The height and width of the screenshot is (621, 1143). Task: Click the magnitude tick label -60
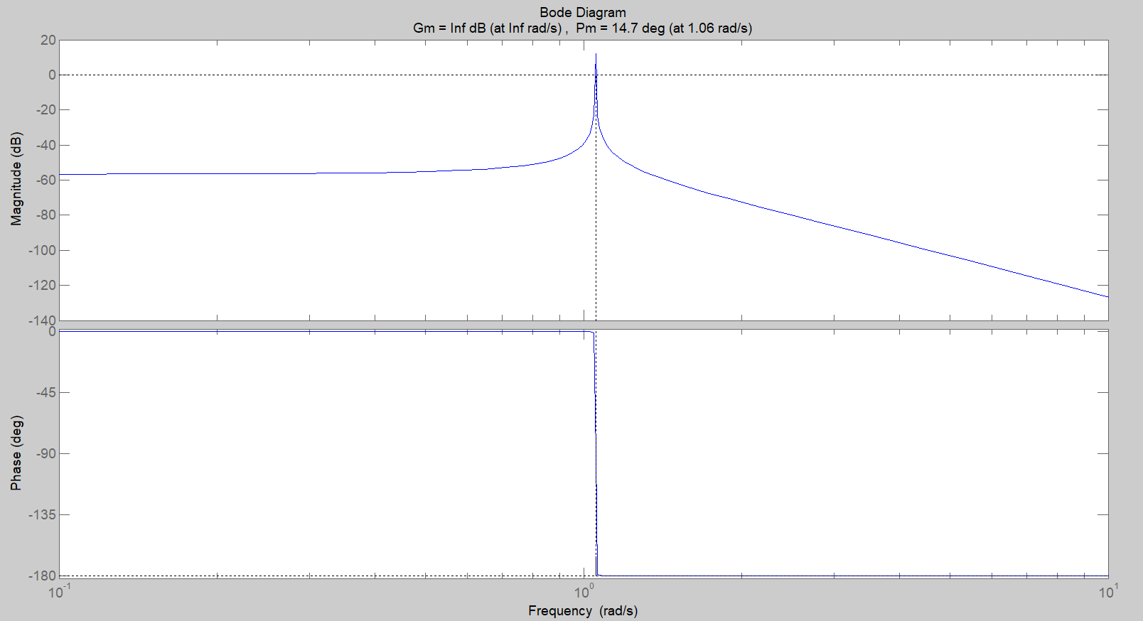click(x=45, y=180)
